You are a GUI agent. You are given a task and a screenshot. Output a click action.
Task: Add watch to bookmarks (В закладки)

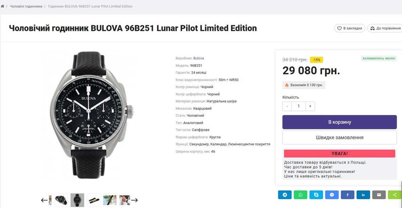pos(350,29)
